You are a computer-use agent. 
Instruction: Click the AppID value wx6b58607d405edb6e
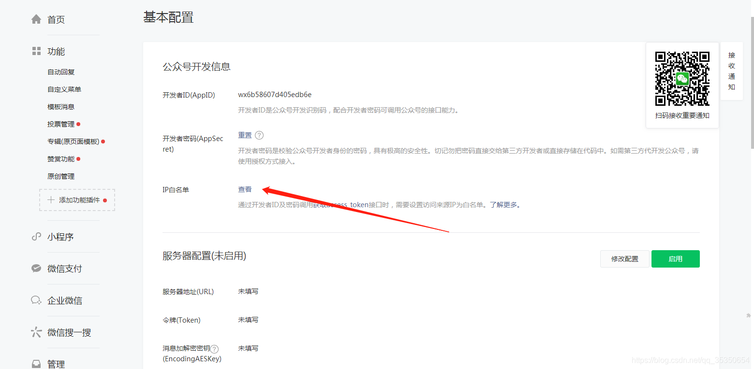(x=275, y=95)
